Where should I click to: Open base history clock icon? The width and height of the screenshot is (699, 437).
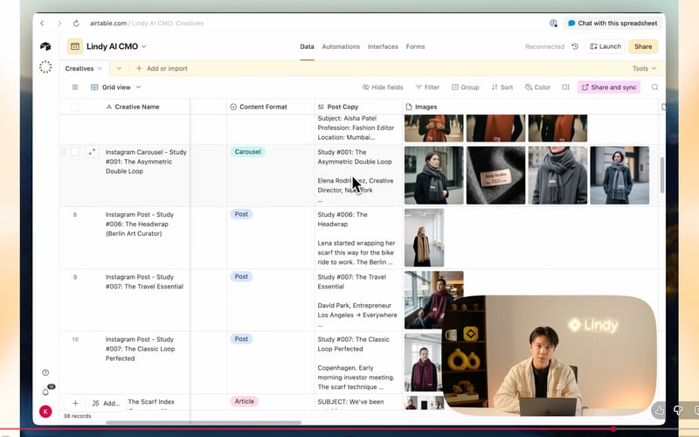[x=575, y=46]
